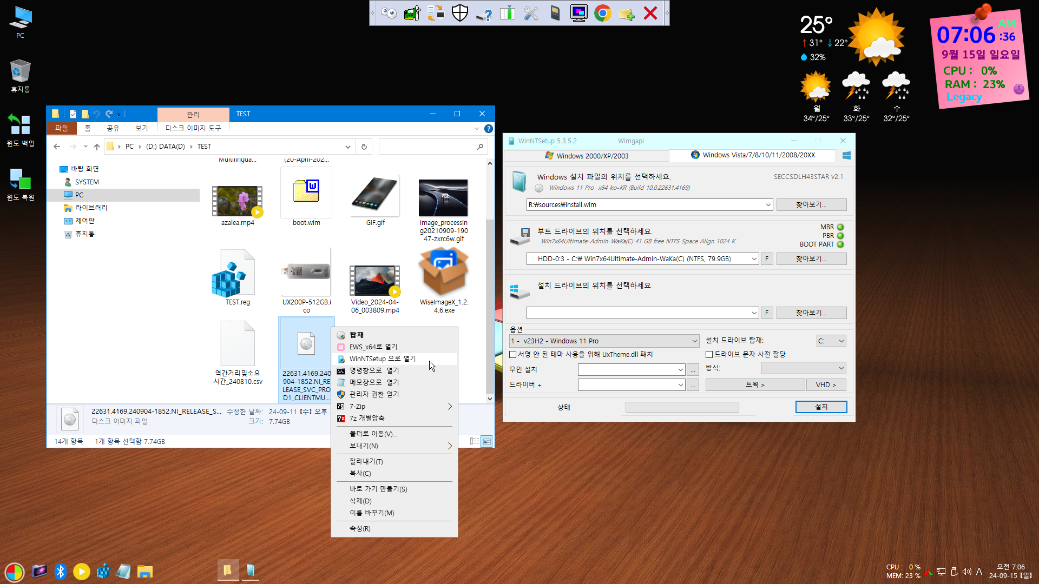Open the PC desktop icon
This screenshot has height=584, width=1039.
pos(21,22)
